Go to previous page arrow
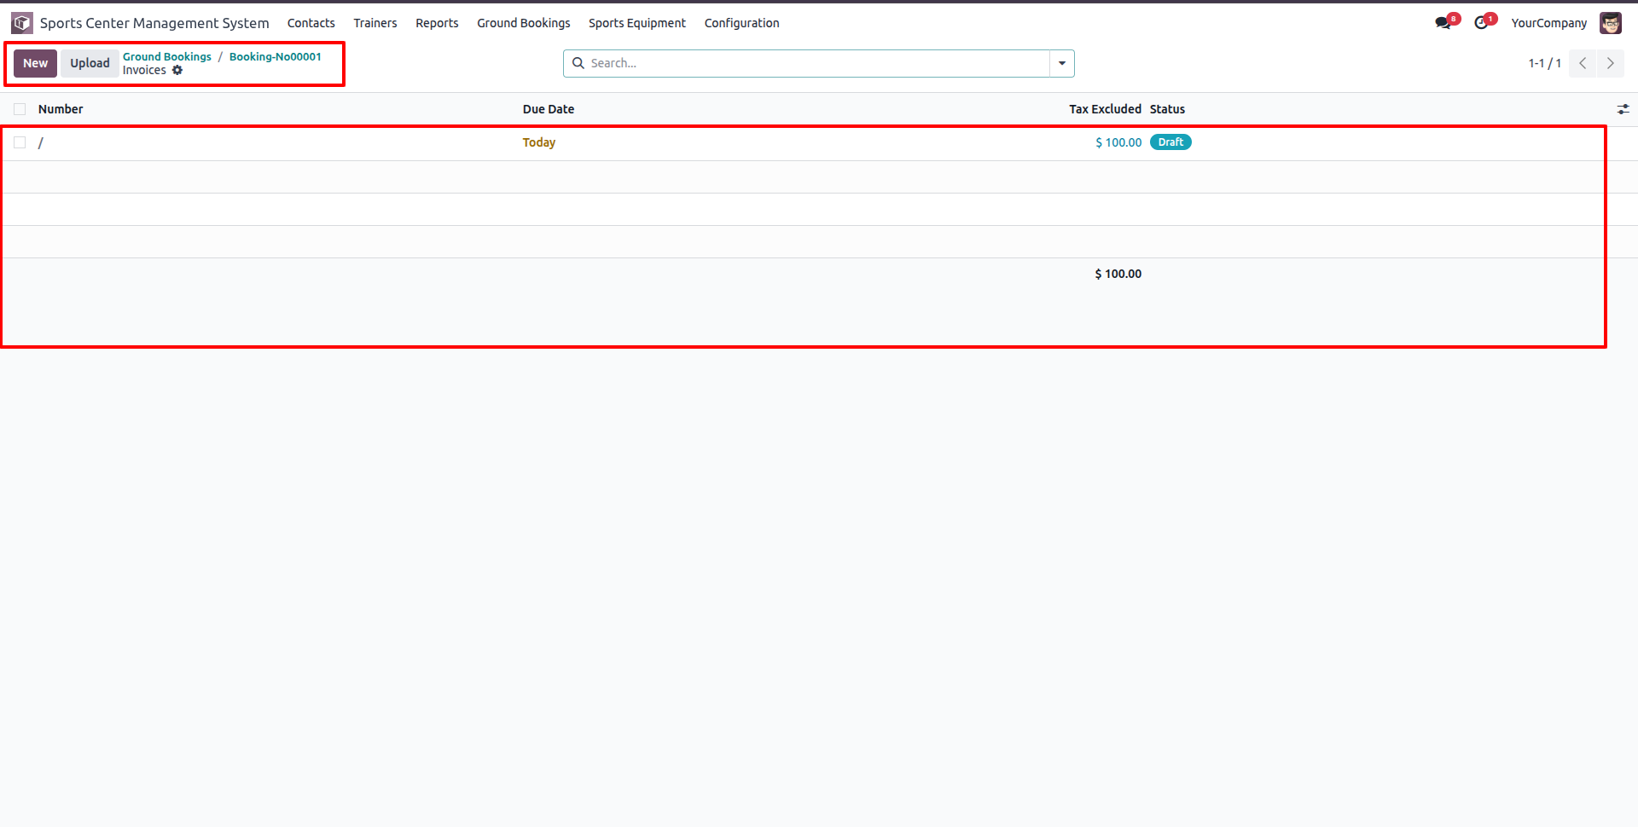This screenshot has width=1638, height=827. (1583, 63)
